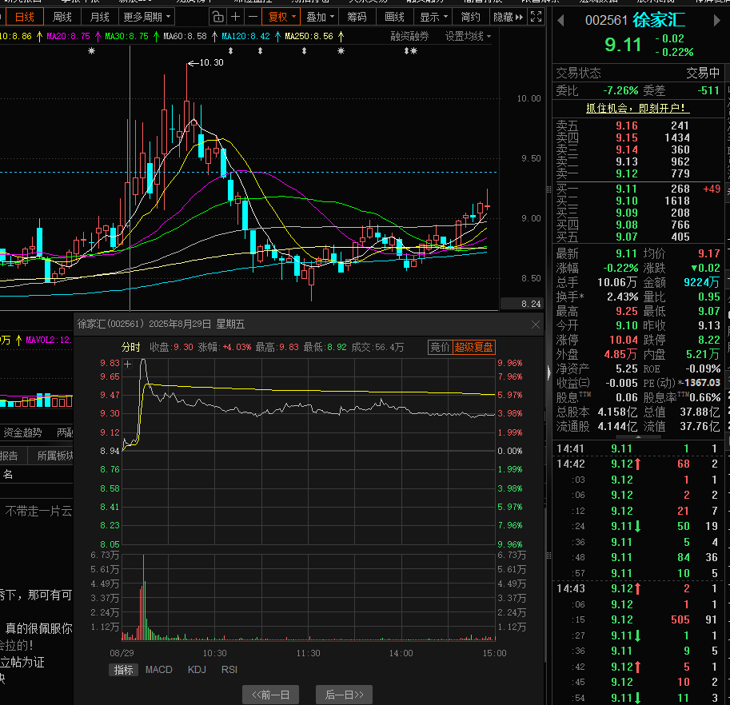The height and width of the screenshot is (705, 730).
Task: Toggle 竞价 auction view in popup
Action: [440, 347]
